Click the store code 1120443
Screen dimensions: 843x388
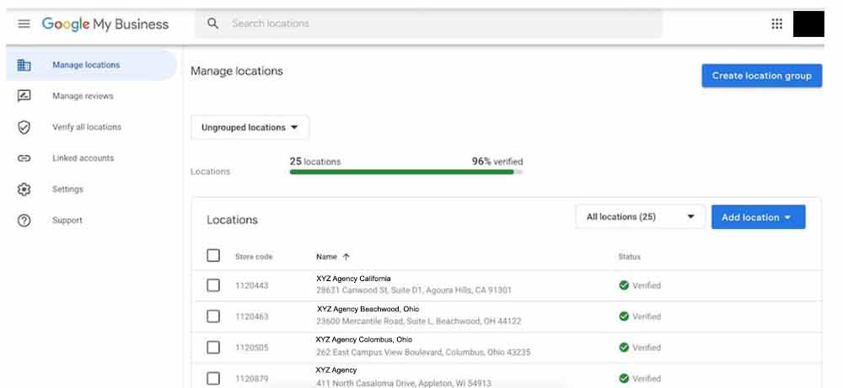click(251, 285)
